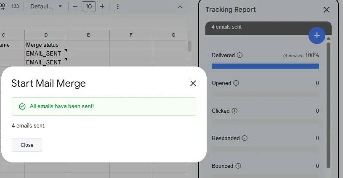Click the increase decimal places icon

pos(2,7)
